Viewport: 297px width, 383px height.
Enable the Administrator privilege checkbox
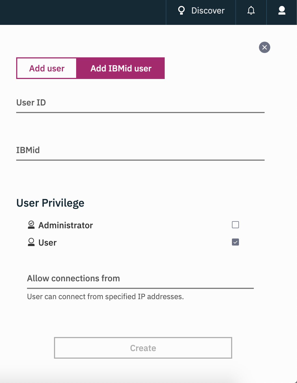[235, 225]
